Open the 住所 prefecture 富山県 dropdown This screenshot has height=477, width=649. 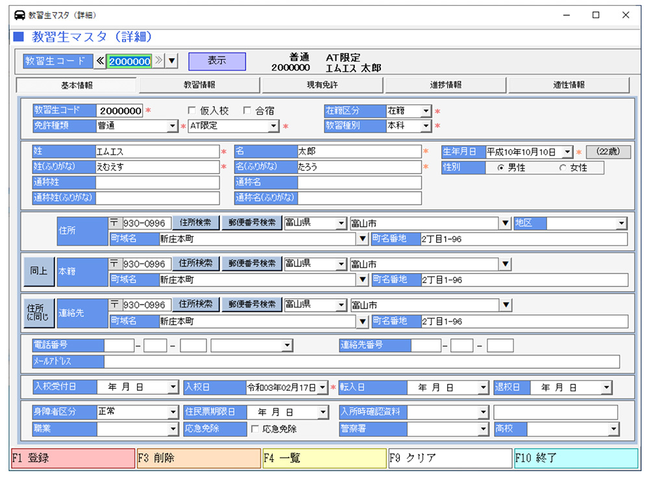tap(341, 223)
